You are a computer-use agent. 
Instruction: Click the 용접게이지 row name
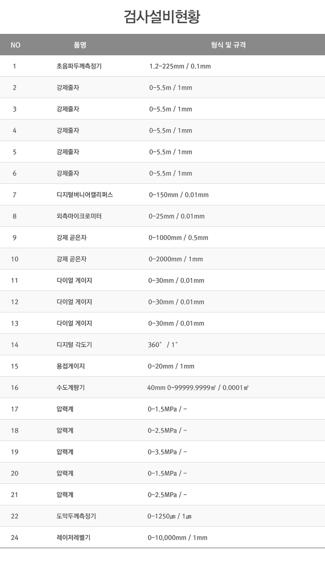[x=71, y=366]
